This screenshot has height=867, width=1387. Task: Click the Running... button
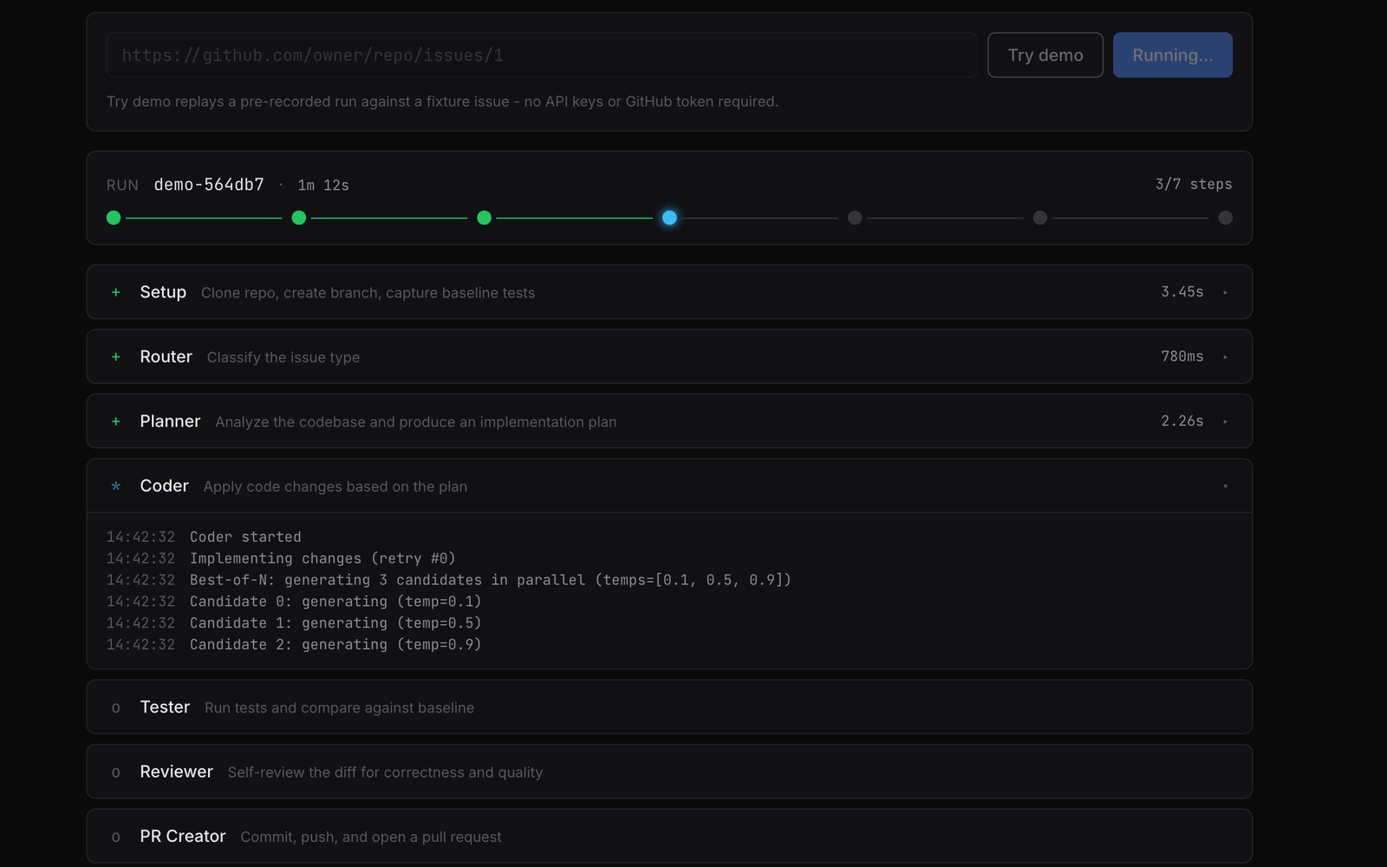click(1173, 55)
